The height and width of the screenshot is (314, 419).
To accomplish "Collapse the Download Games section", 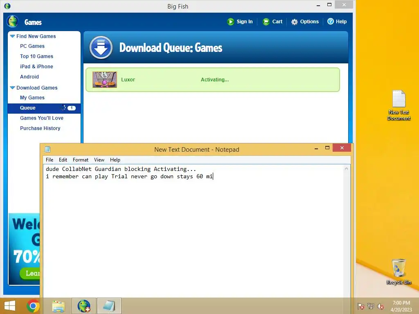I will (12, 87).
